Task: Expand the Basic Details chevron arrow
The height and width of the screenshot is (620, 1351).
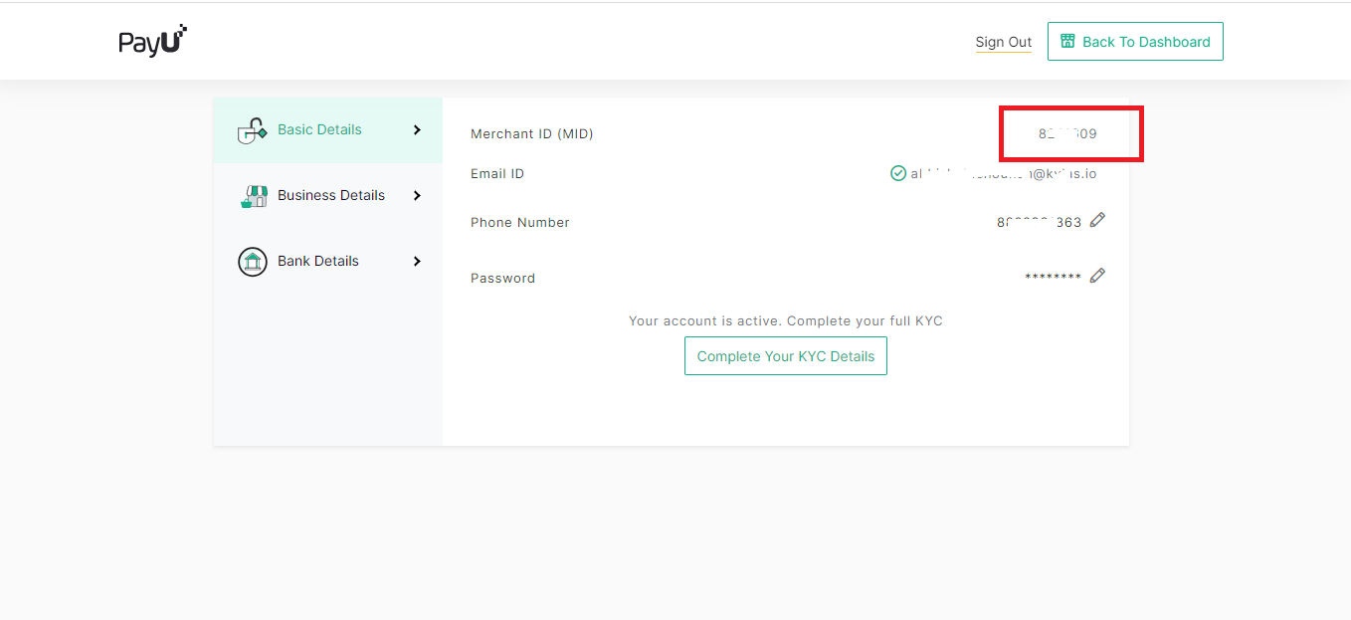Action: click(x=417, y=129)
